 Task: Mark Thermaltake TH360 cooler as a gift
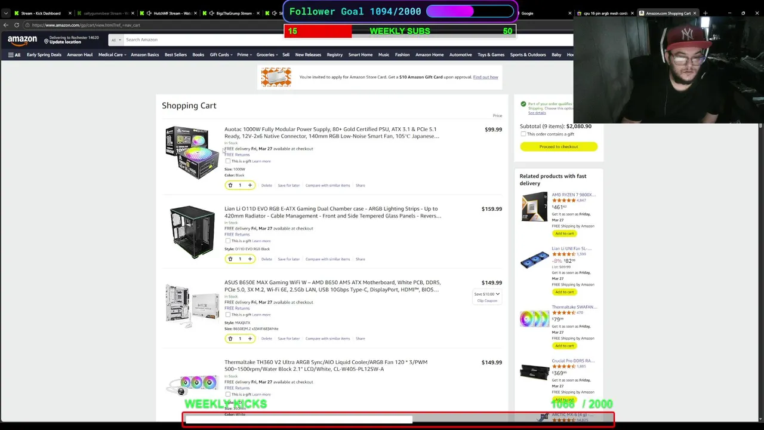point(227,394)
